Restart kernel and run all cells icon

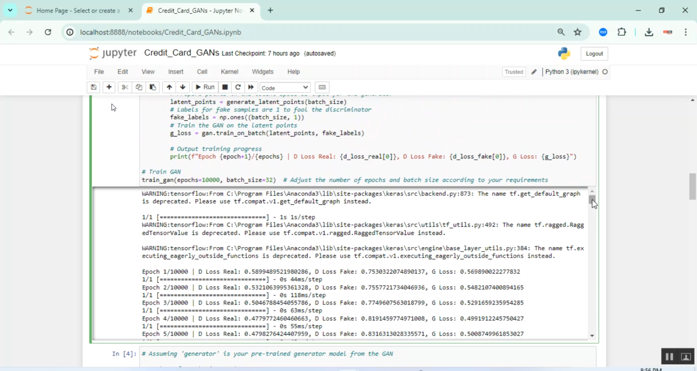tap(251, 87)
